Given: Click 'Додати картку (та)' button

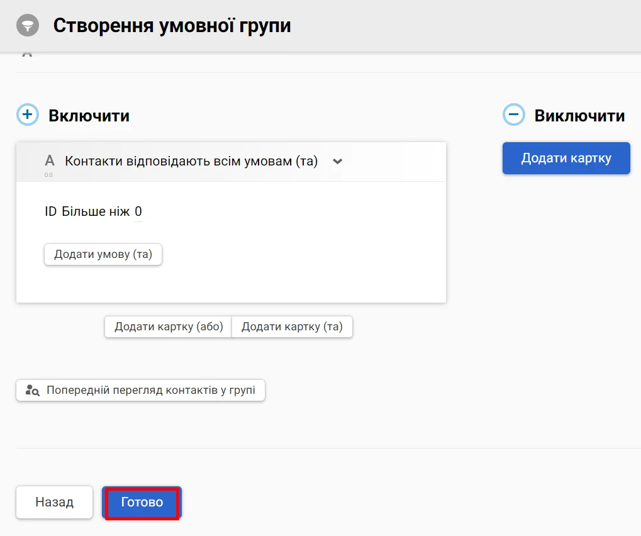Looking at the screenshot, I should coord(292,327).
